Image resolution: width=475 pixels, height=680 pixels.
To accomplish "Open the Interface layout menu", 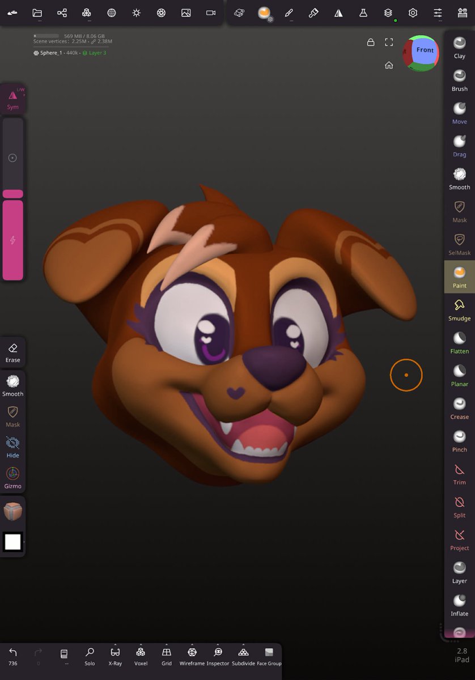I will (463, 12).
